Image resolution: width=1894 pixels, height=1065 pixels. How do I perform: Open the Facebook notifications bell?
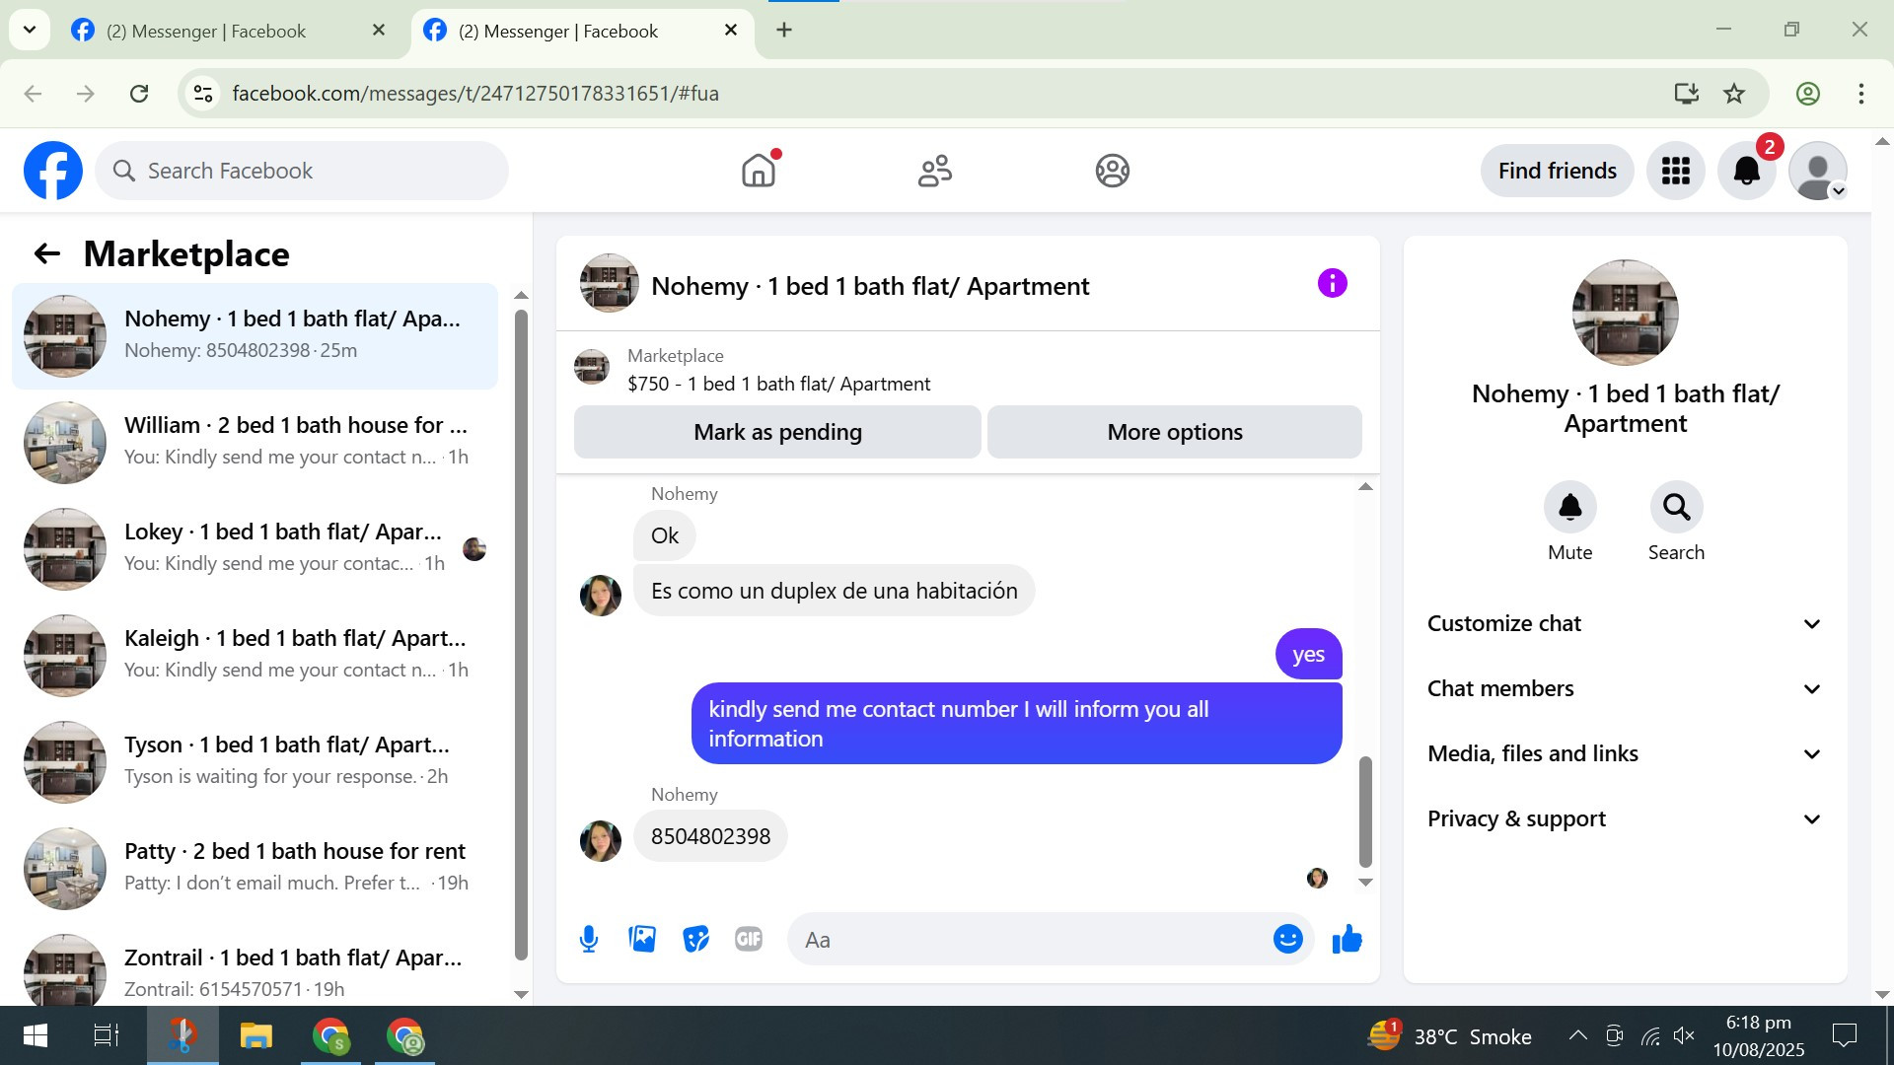coord(1746,171)
